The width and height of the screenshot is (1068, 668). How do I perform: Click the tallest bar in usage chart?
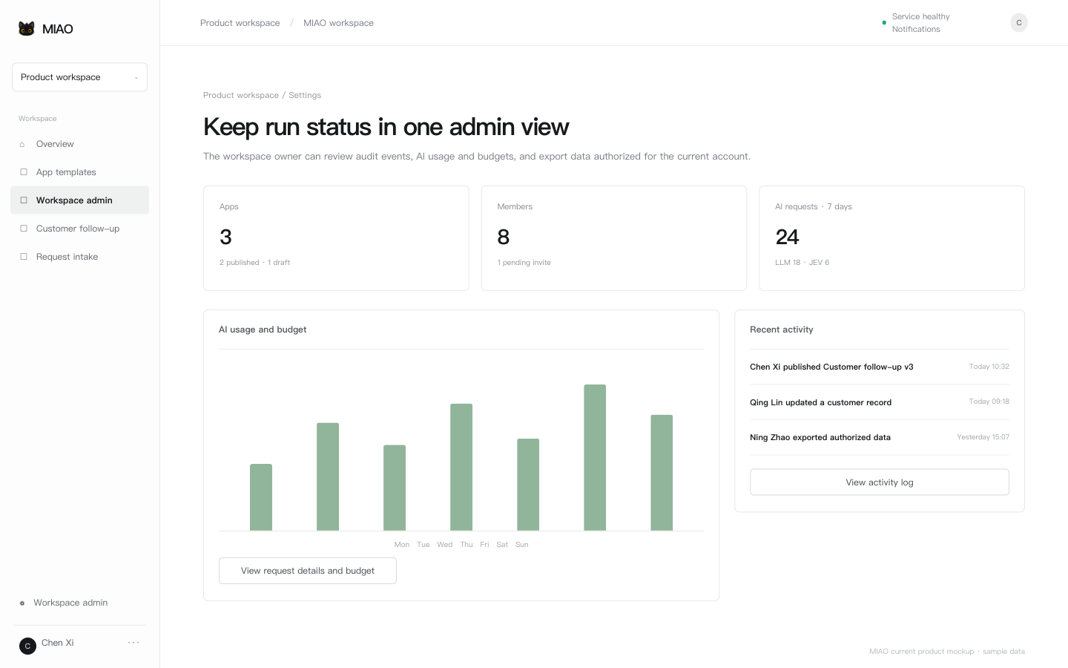click(x=595, y=457)
